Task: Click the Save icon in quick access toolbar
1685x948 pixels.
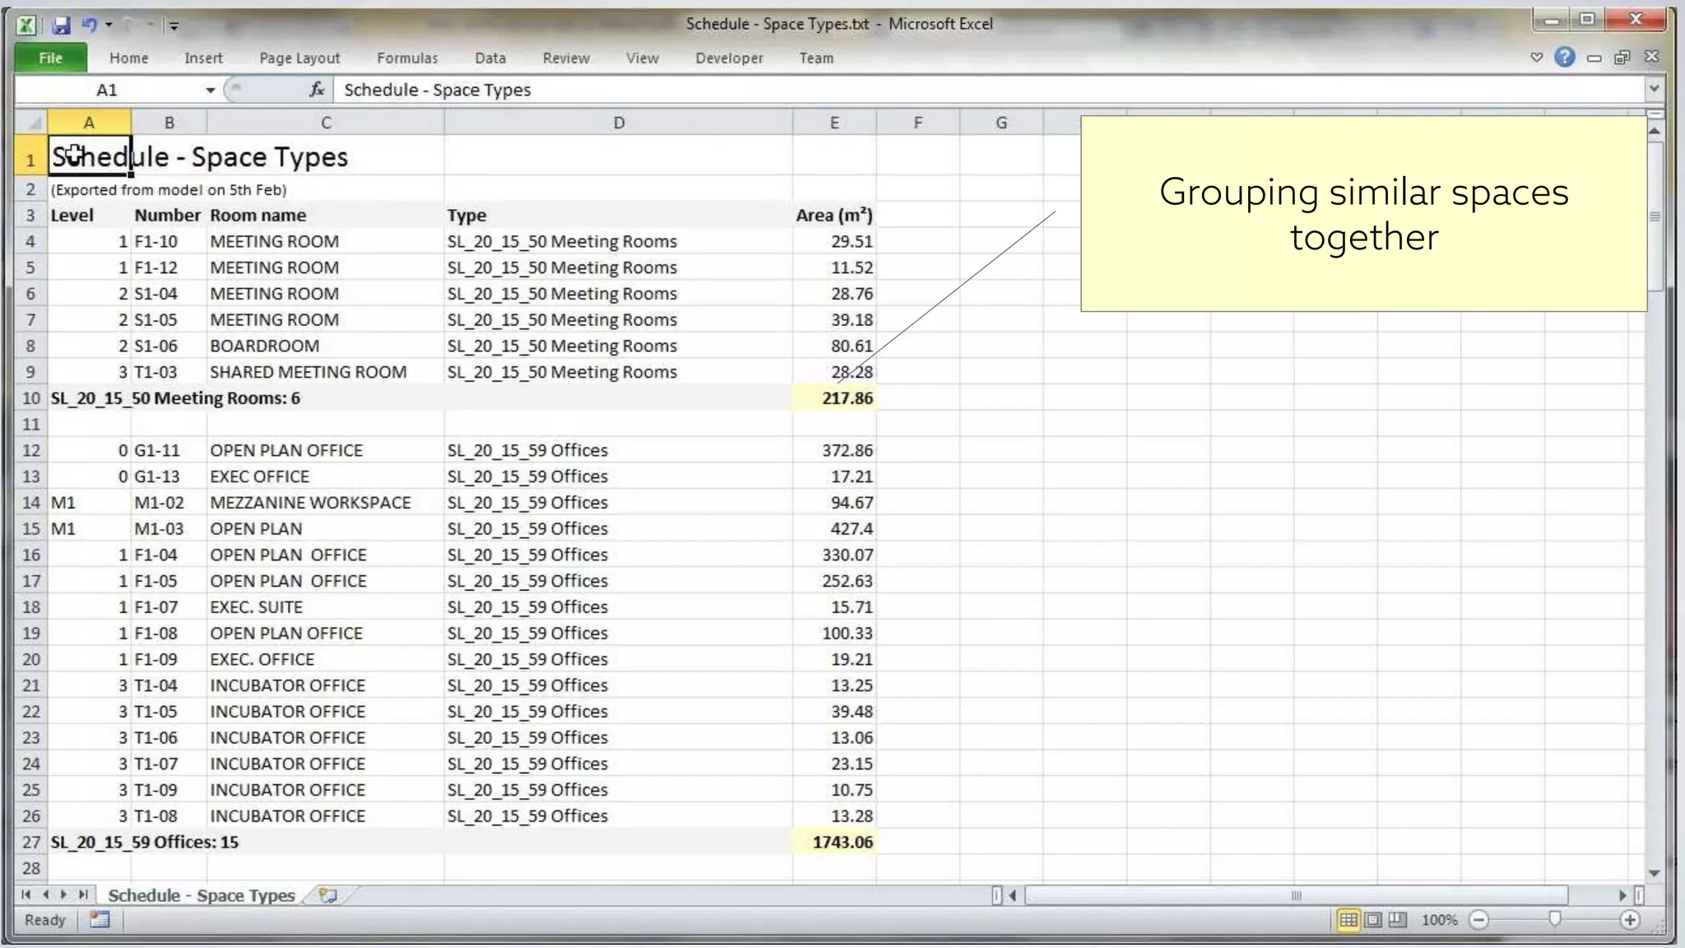Action: click(61, 25)
